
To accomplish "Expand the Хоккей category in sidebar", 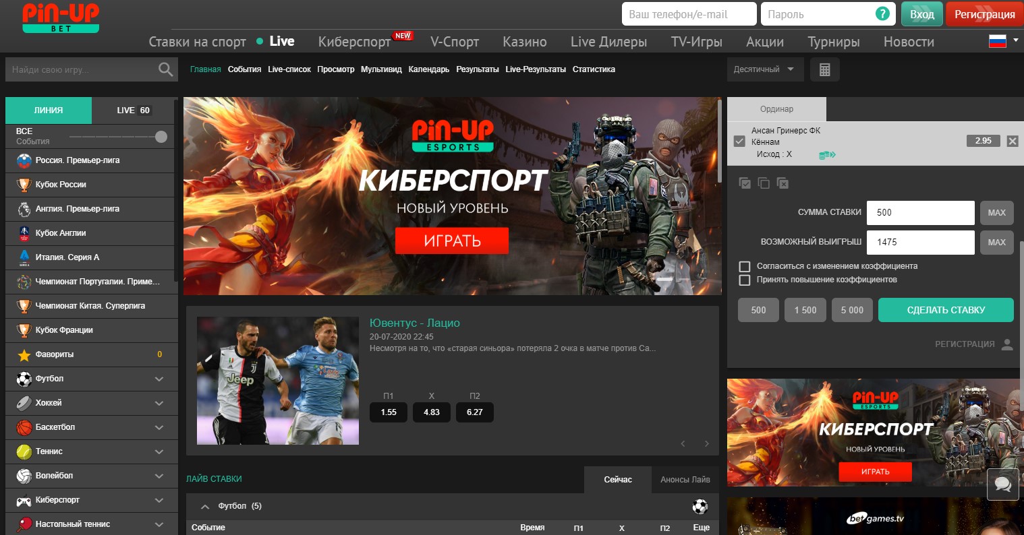I will pyautogui.click(x=159, y=403).
